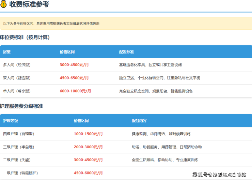
Task: Select the 三级护理（半自理） row
Action: pyautogui.click(x=126, y=147)
